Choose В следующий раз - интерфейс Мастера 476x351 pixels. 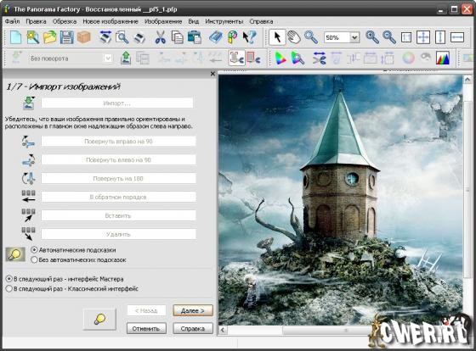pos(65,279)
